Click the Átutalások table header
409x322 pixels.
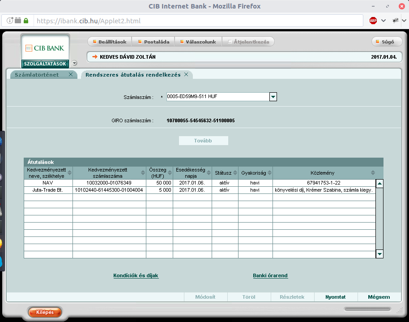(x=204, y=162)
